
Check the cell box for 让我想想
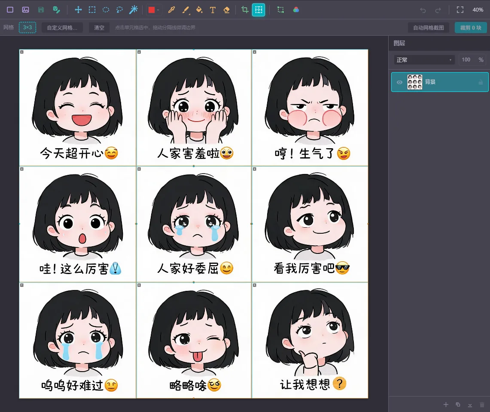click(x=254, y=285)
